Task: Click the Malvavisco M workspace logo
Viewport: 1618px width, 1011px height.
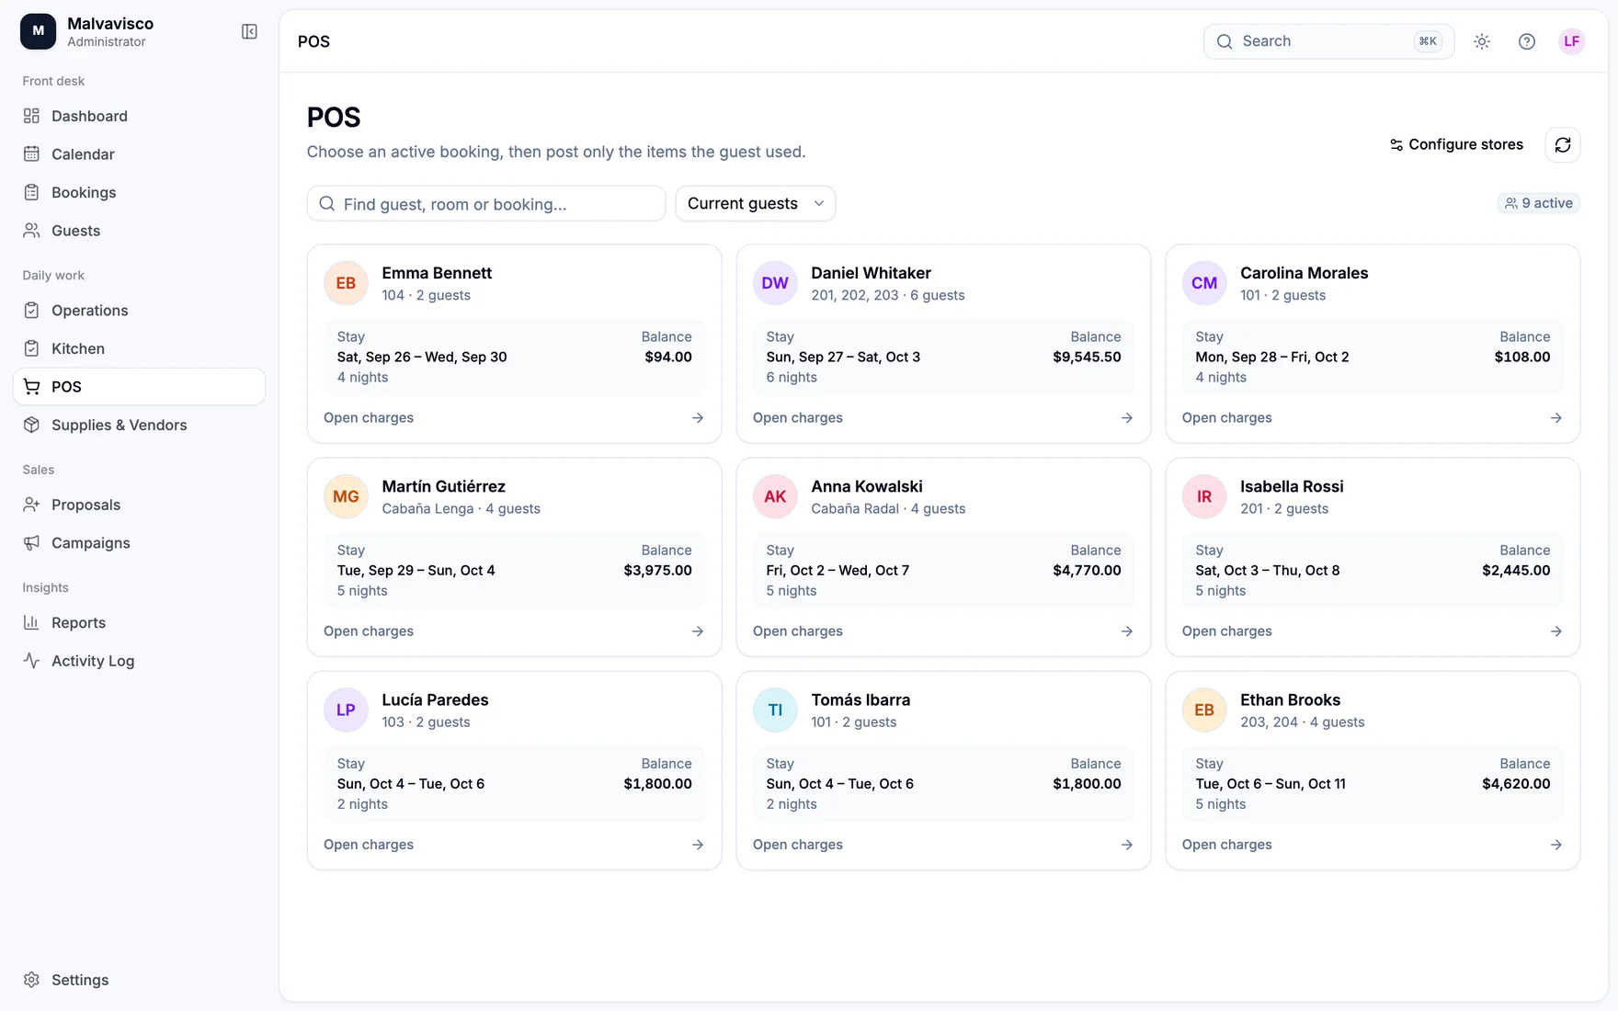Action: click(x=38, y=31)
